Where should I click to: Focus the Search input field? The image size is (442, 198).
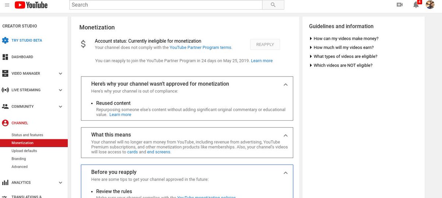[x=166, y=5]
